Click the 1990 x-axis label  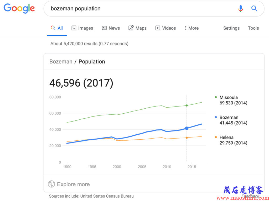coord(67,167)
